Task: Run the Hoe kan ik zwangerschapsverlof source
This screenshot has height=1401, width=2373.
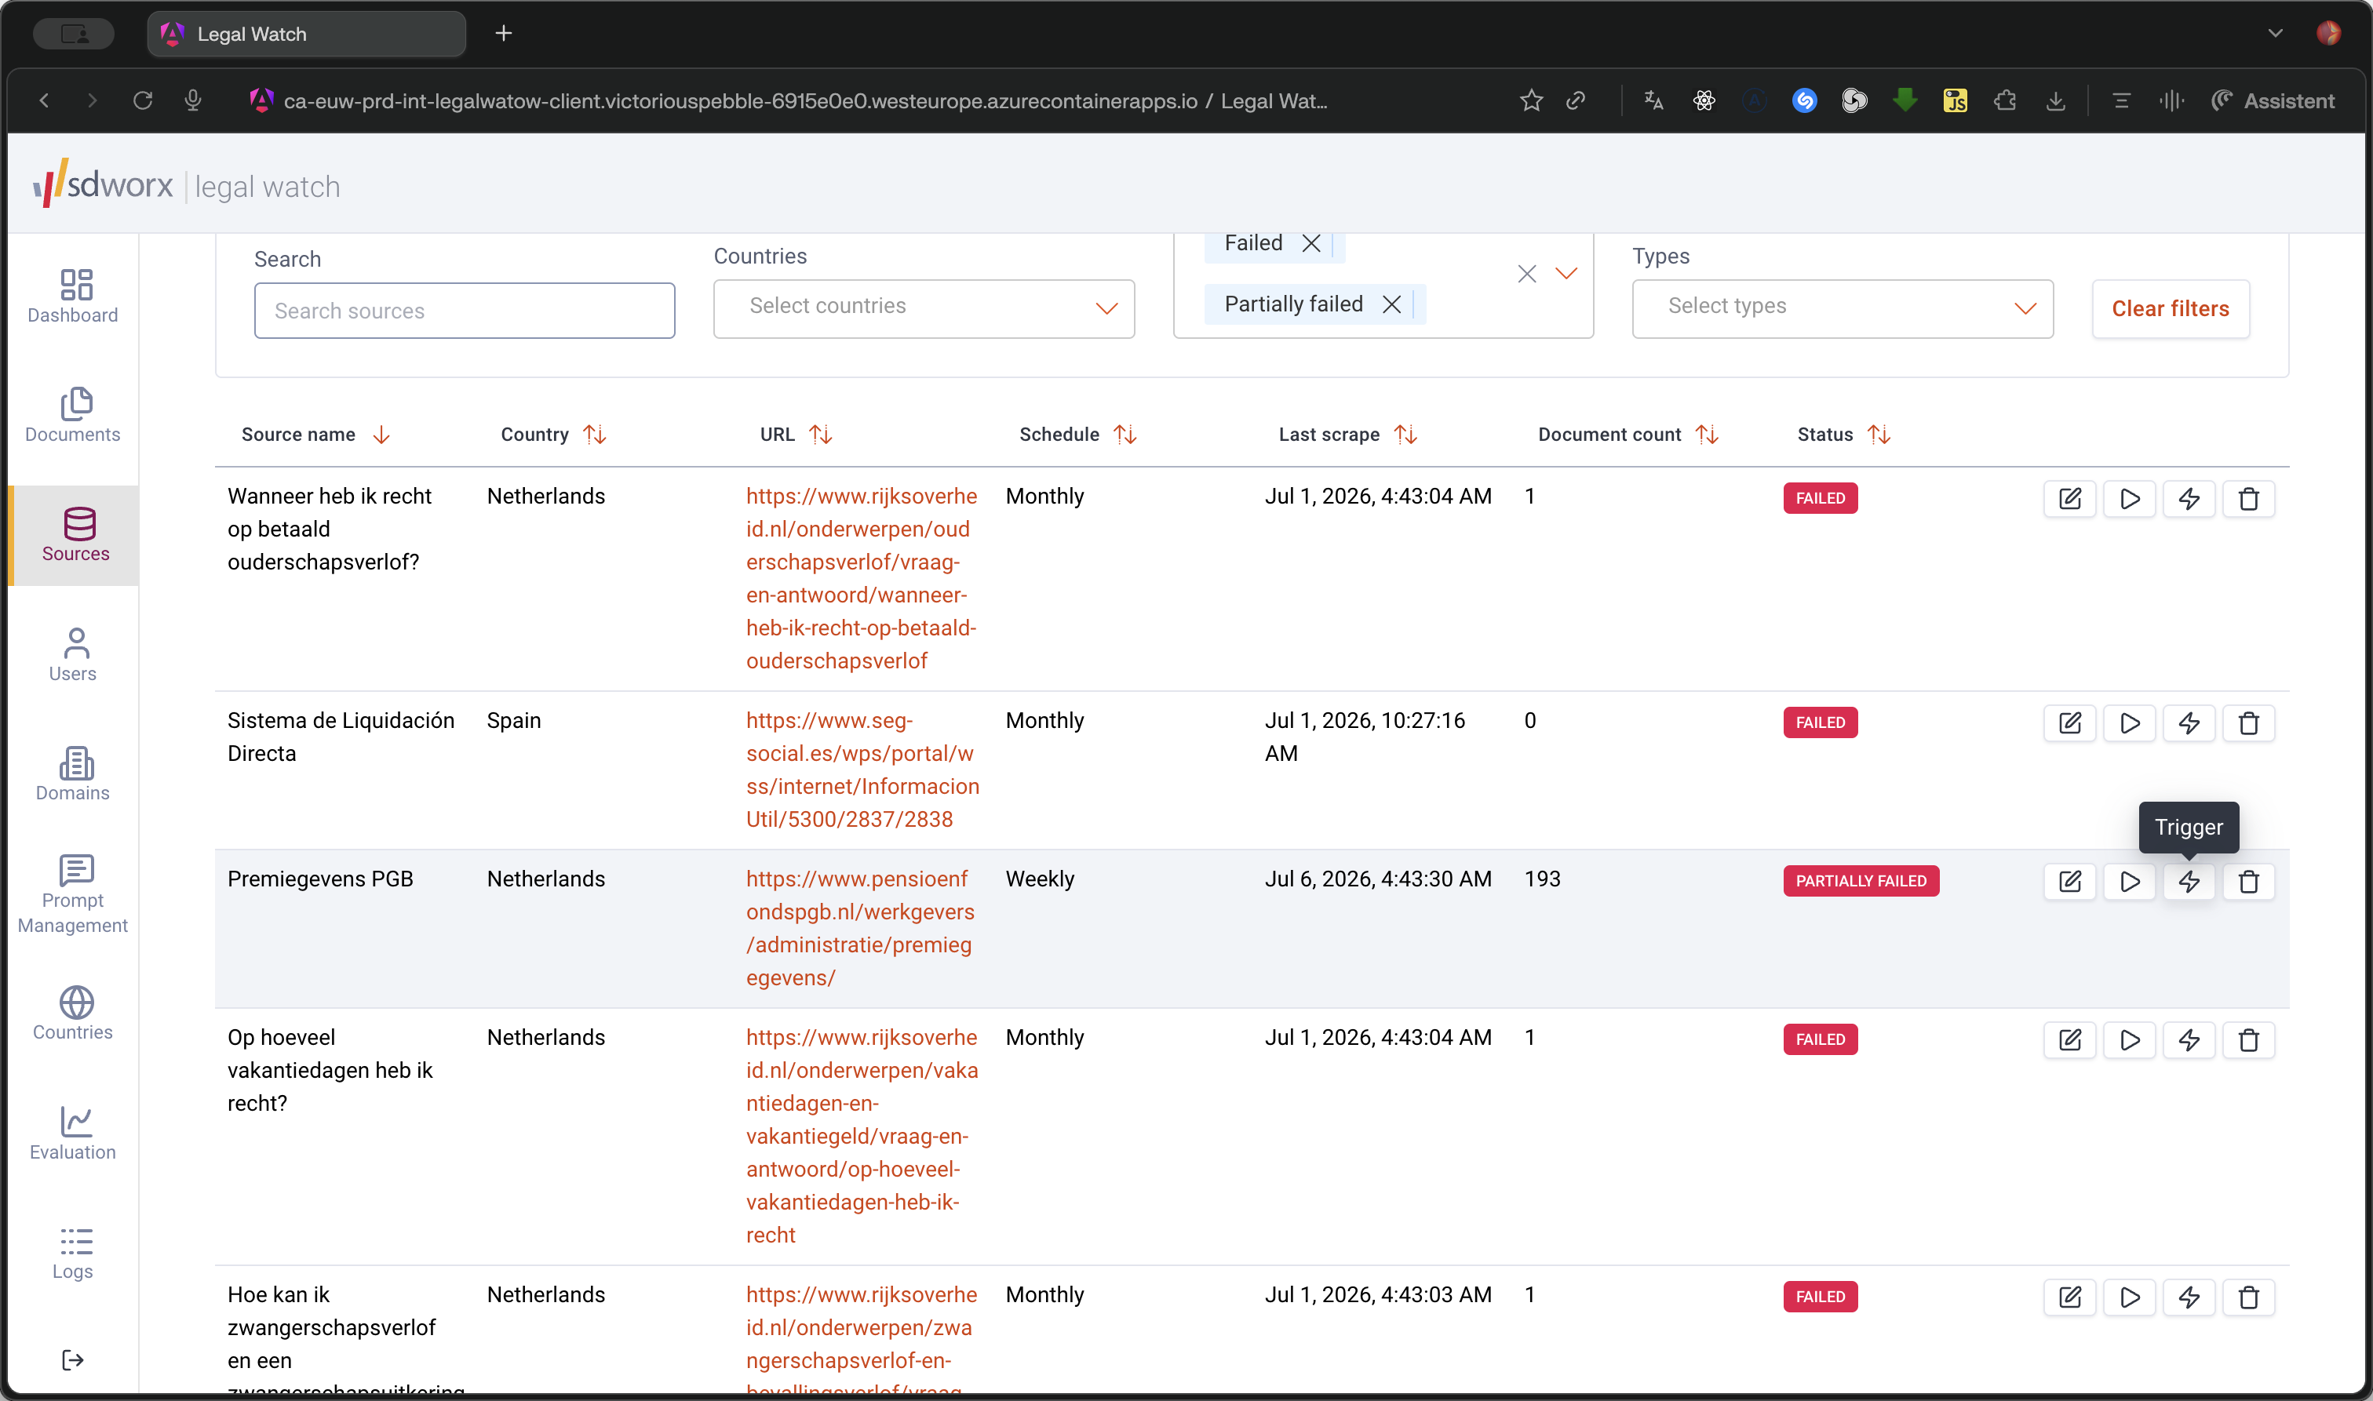Action: coord(2128,1297)
